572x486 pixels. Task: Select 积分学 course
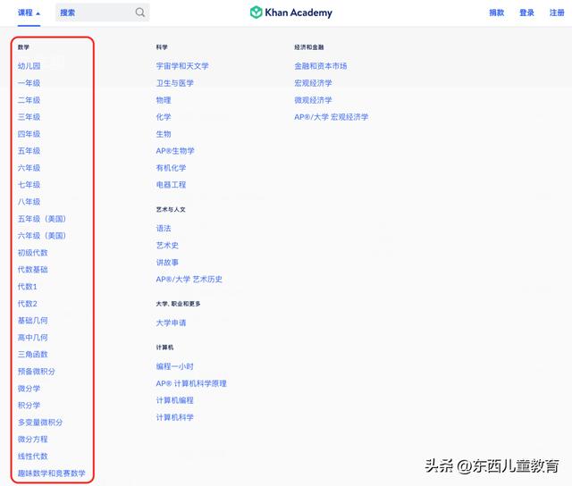click(29, 405)
